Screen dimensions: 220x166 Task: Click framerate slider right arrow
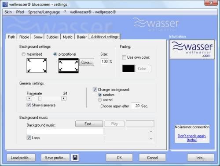[64, 99]
